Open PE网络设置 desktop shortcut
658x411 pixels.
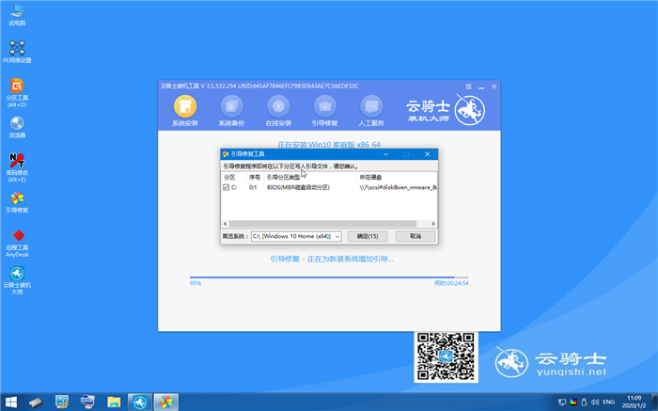[17, 52]
